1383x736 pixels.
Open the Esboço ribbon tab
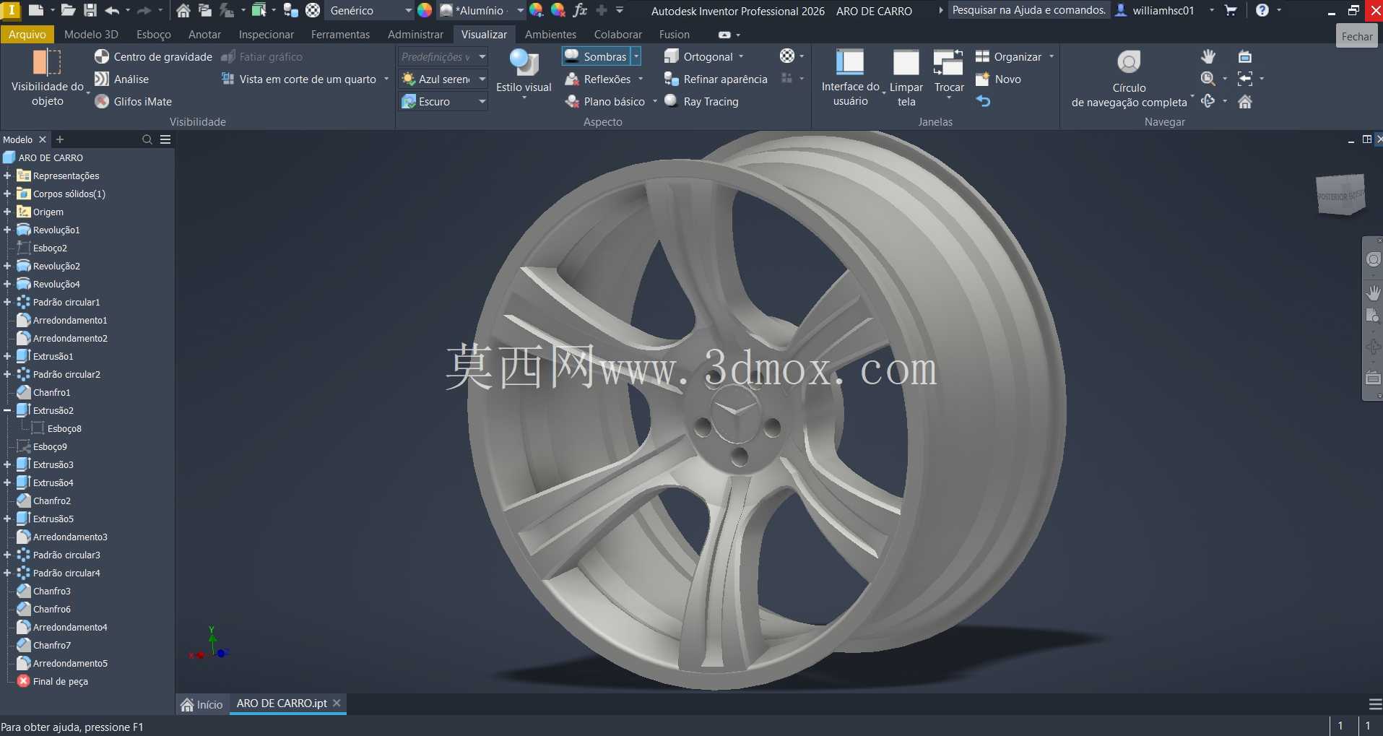154,34
